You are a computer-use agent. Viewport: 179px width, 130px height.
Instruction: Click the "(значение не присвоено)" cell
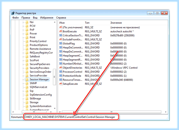pos(125,27)
